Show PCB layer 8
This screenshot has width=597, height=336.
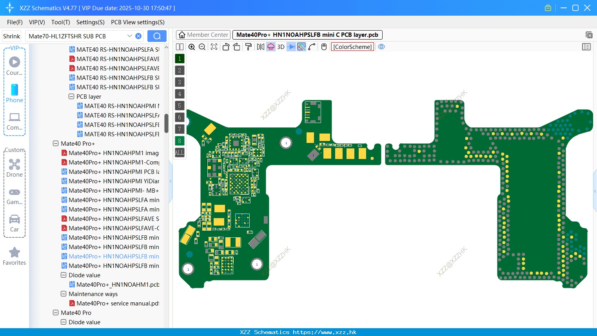click(x=180, y=141)
